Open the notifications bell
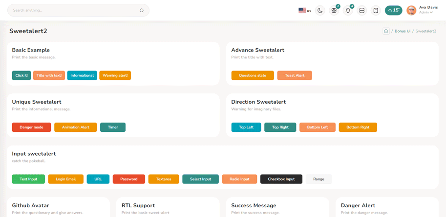 click(348, 10)
